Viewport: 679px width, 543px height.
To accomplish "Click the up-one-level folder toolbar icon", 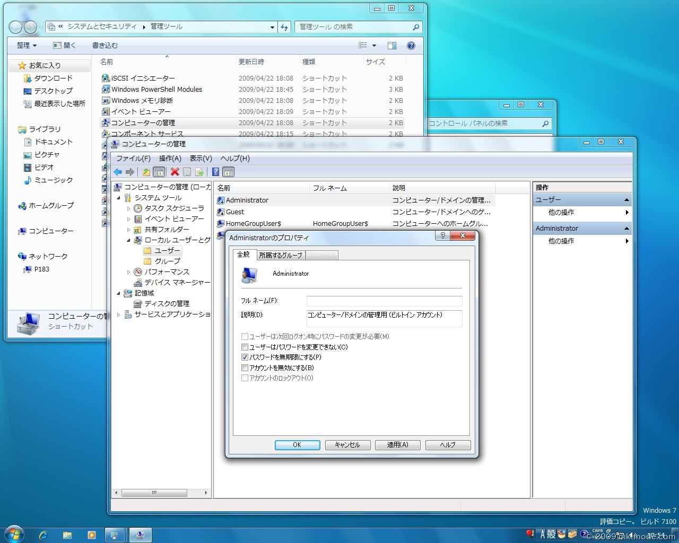I will pos(146,172).
